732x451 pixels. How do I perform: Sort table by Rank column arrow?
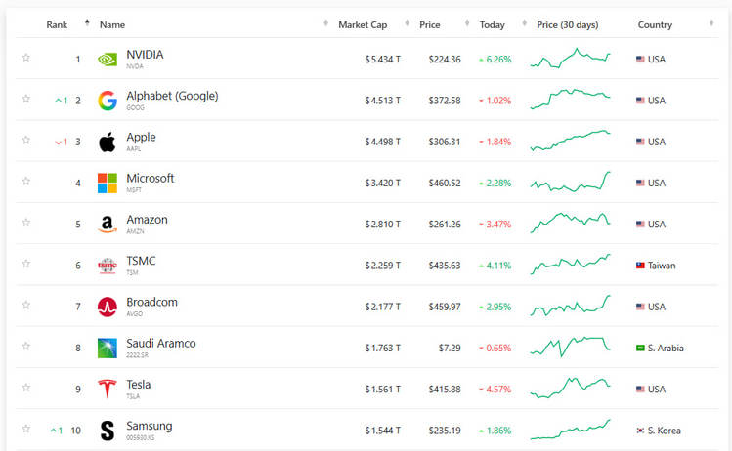(x=87, y=22)
